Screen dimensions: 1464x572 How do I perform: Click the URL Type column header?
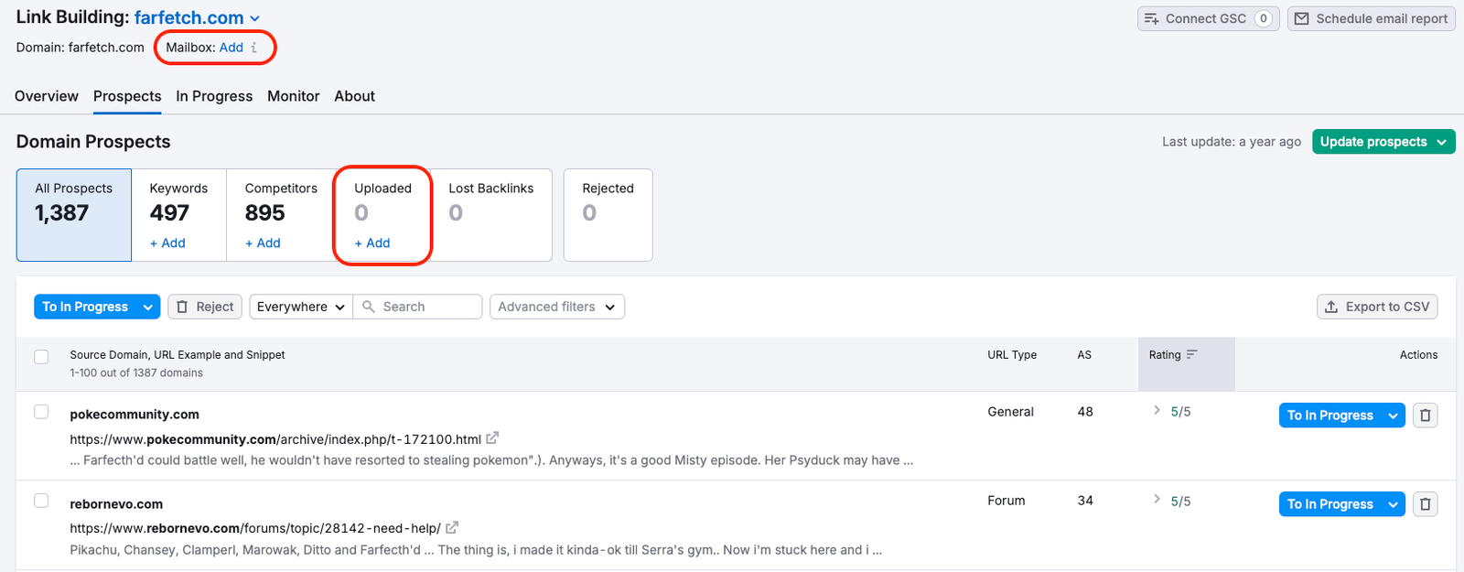click(1012, 355)
